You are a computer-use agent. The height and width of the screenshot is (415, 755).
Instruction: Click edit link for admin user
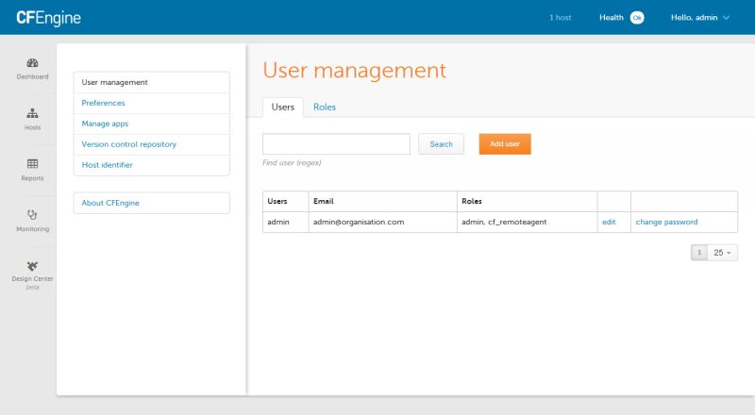point(609,222)
